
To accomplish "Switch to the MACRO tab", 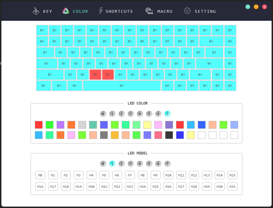I will pyautogui.click(x=165, y=11).
